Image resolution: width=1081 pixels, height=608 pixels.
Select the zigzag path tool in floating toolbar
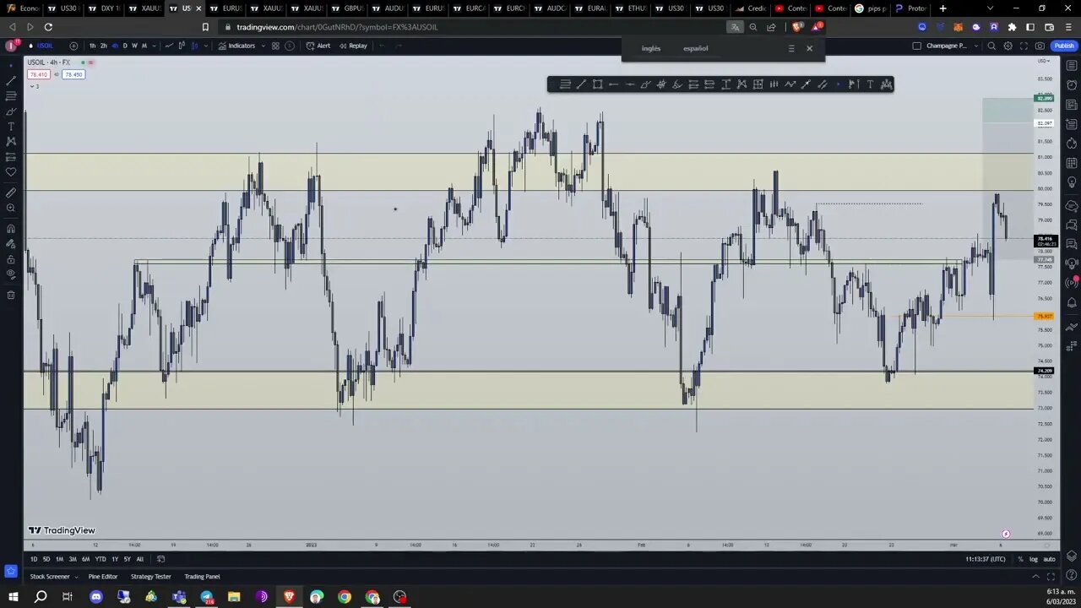790,84
